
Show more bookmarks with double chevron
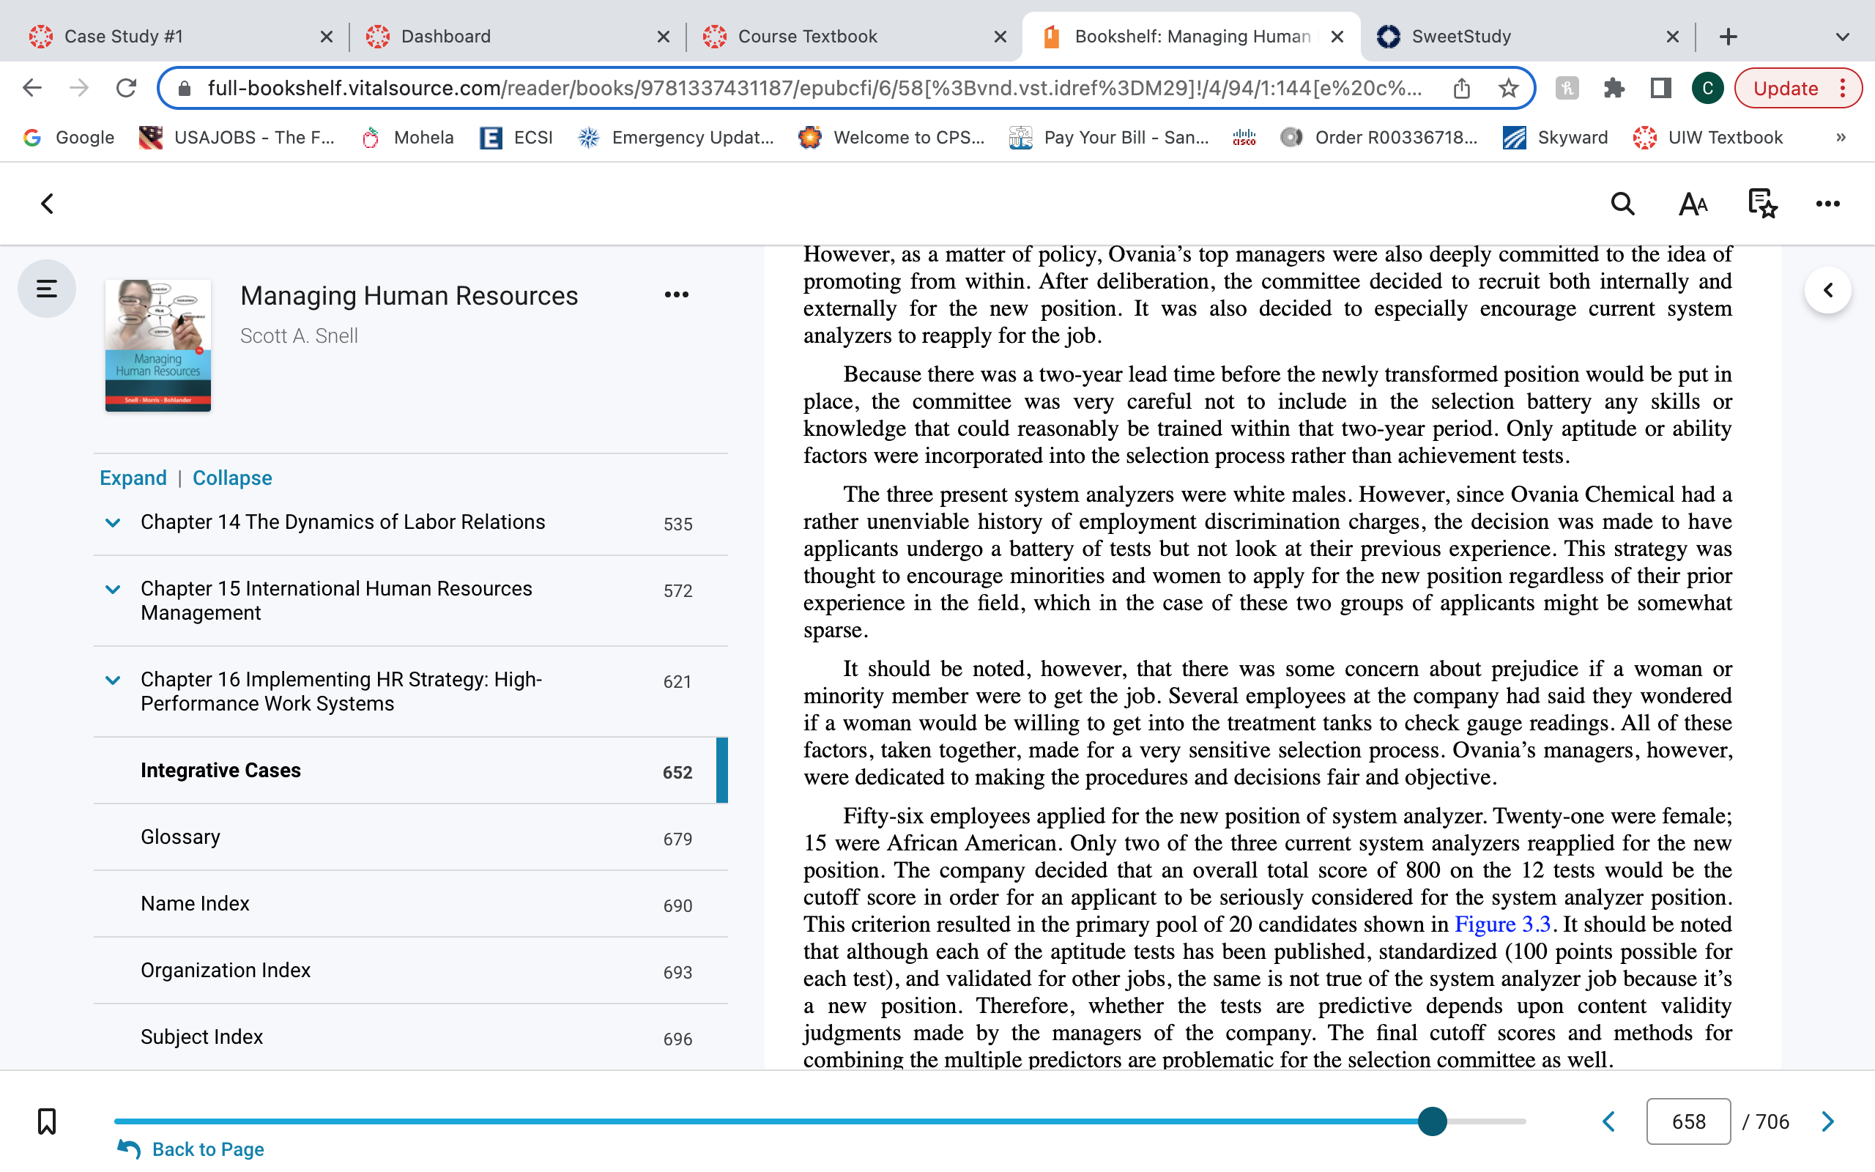point(1841,137)
